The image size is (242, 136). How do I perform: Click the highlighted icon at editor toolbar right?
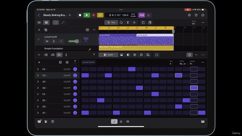(x=189, y=55)
